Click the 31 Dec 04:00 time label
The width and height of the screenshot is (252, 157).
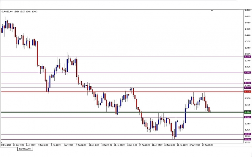point(19,145)
